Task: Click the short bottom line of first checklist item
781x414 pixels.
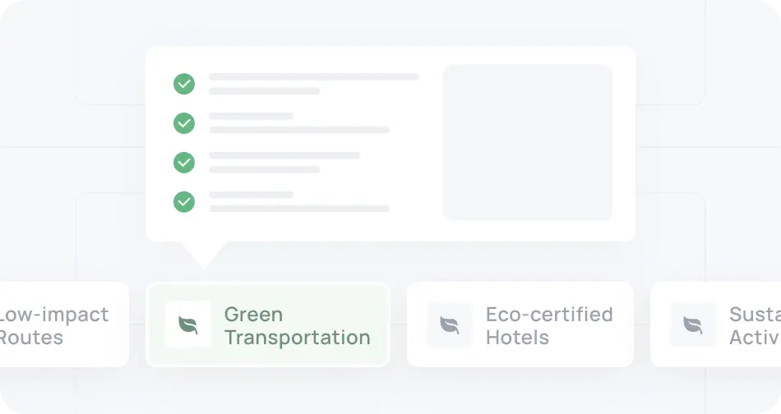Action: pos(264,90)
